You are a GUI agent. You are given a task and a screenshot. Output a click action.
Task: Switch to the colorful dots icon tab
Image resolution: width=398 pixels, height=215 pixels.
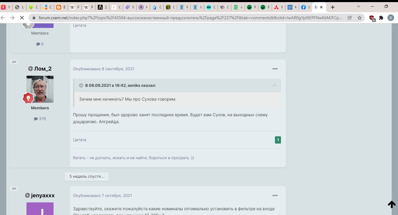[x=45, y=7]
